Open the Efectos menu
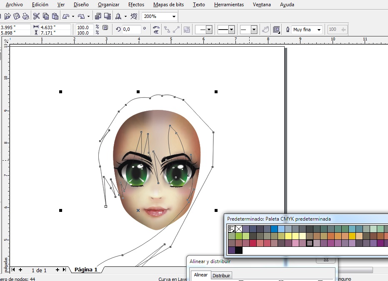This screenshot has height=281, width=388. tap(136, 5)
